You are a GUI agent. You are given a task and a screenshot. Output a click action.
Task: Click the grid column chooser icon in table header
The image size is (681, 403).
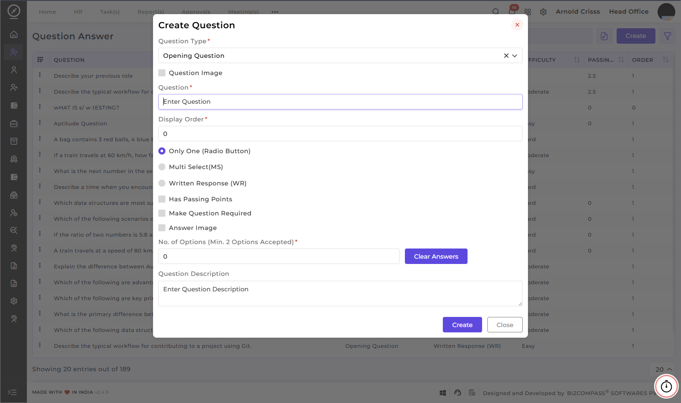[40, 60]
